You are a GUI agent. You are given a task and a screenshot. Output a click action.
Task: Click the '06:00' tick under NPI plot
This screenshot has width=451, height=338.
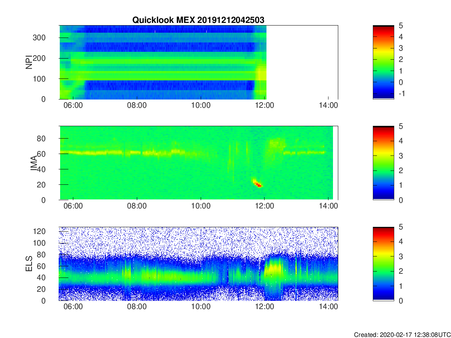pyautogui.click(x=73, y=106)
